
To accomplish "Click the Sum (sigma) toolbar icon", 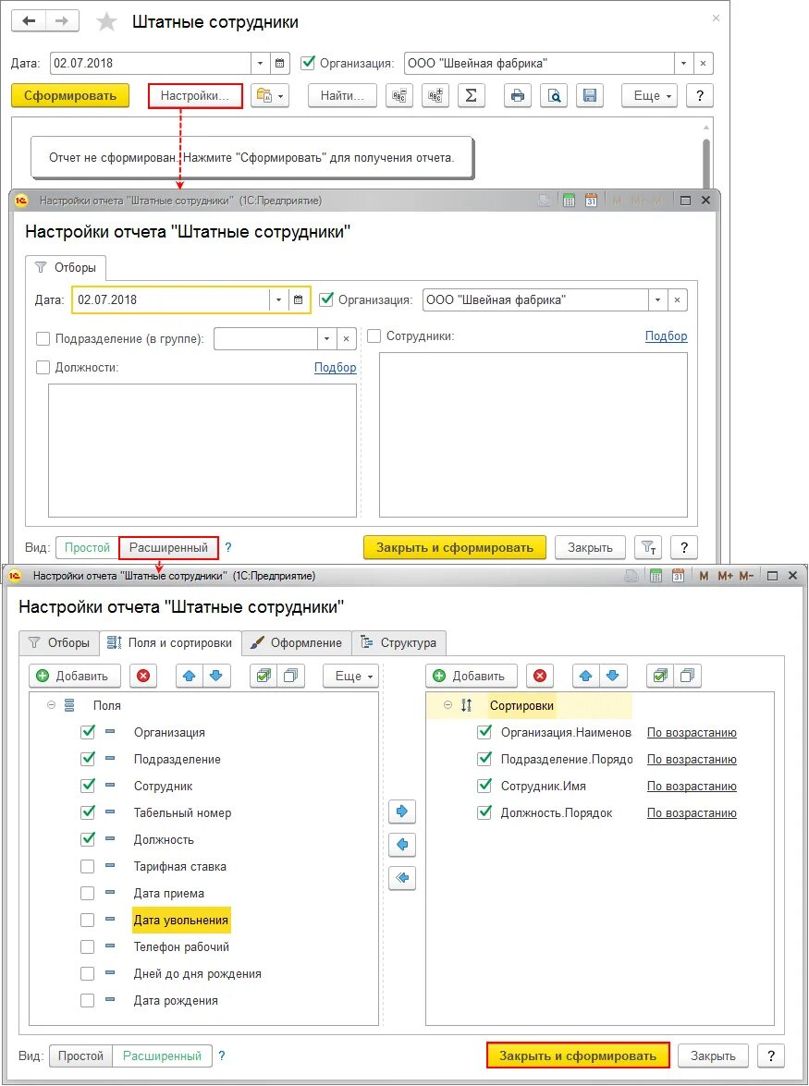I will point(471,95).
